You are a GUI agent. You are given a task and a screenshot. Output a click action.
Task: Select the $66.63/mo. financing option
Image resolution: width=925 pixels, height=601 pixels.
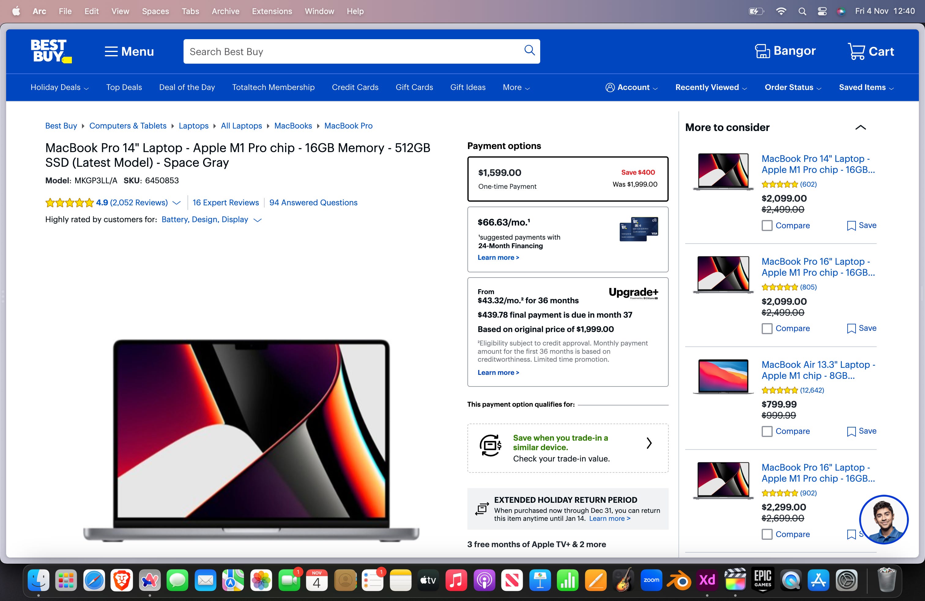click(x=567, y=240)
